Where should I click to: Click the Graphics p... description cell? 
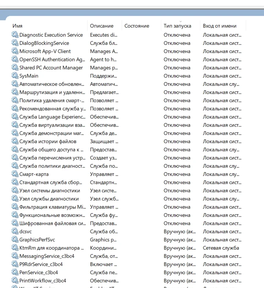click(x=103, y=240)
